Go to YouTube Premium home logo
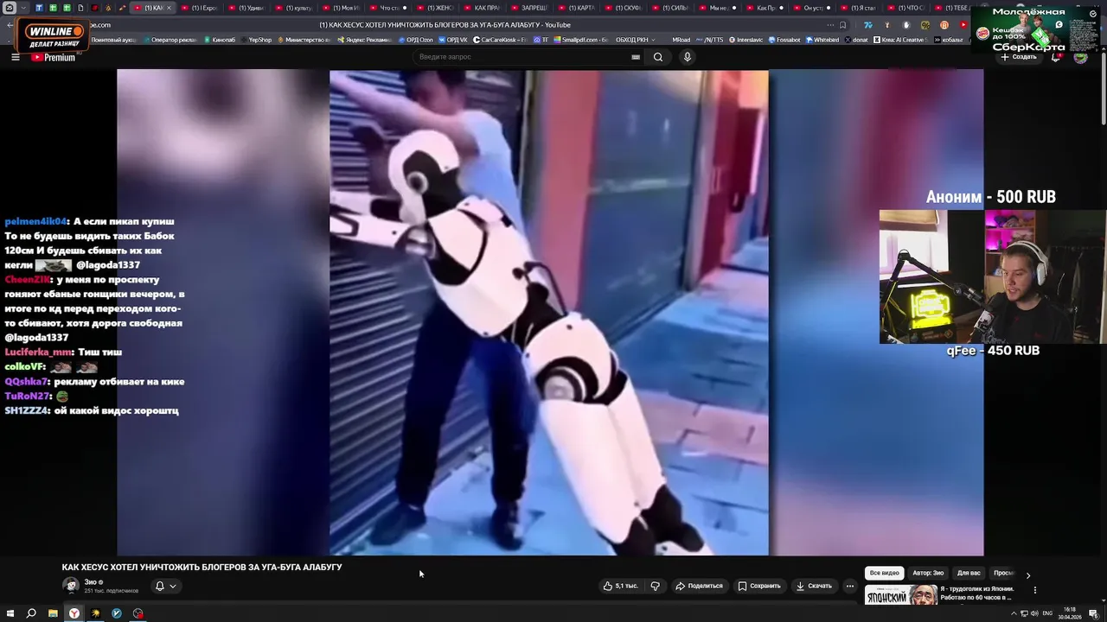This screenshot has width=1107, height=622. pyautogui.click(x=53, y=57)
